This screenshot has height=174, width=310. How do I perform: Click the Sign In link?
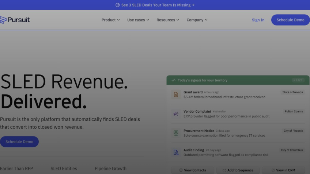pos(258,20)
